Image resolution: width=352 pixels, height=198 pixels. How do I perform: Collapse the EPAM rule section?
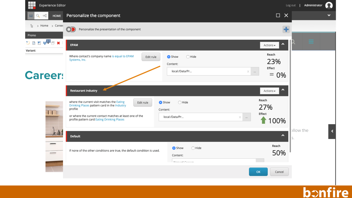click(x=283, y=44)
